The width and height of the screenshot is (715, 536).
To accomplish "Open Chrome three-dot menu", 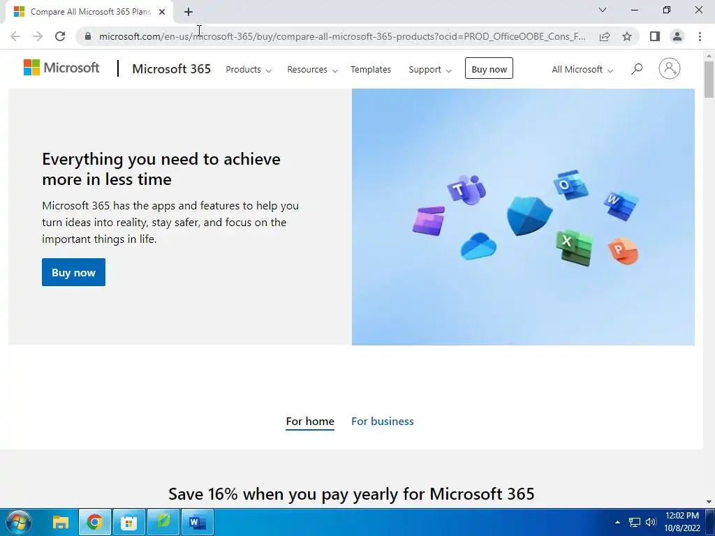I will pyautogui.click(x=700, y=36).
